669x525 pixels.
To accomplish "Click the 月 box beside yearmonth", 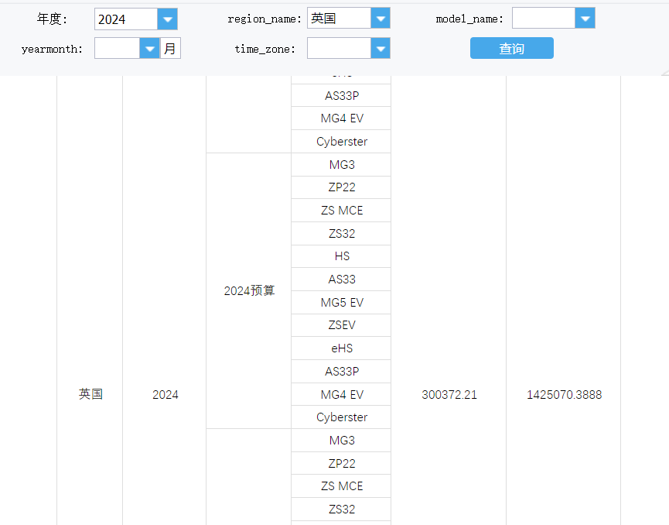I will [170, 48].
